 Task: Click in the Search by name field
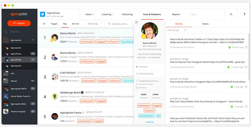pos(119,24)
